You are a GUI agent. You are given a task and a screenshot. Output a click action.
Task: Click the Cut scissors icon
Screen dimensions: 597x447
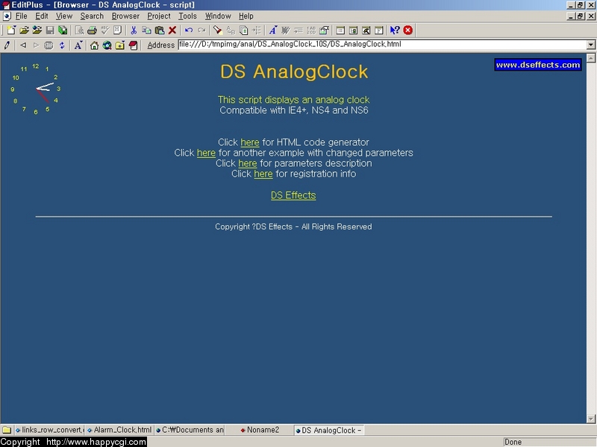pyautogui.click(x=134, y=31)
